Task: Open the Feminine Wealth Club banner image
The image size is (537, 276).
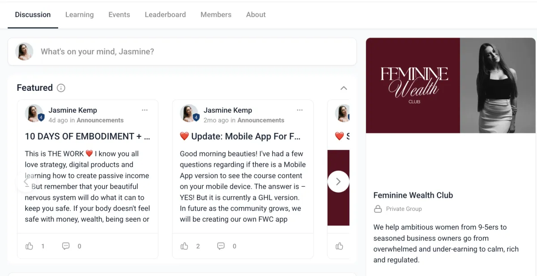Action: click(x=451, y=85)
